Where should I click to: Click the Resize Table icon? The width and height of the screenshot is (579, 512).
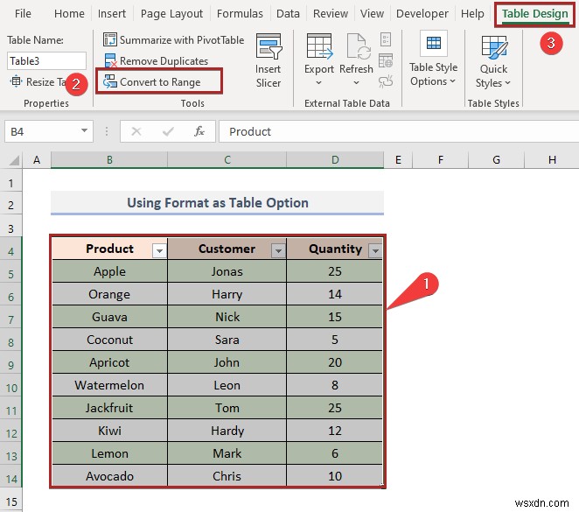click(16, 81)
